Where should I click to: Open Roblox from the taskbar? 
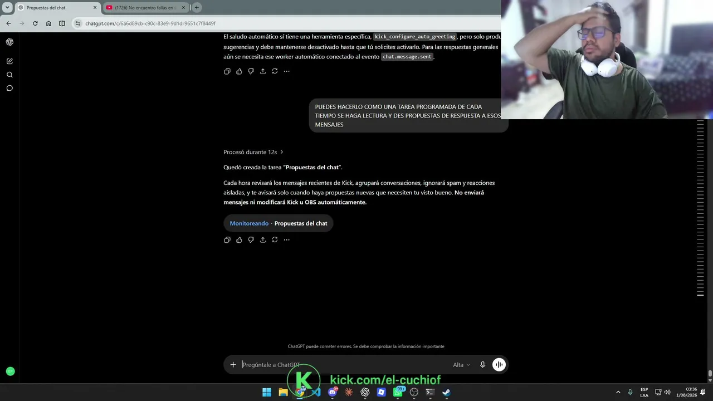point(381,392)
